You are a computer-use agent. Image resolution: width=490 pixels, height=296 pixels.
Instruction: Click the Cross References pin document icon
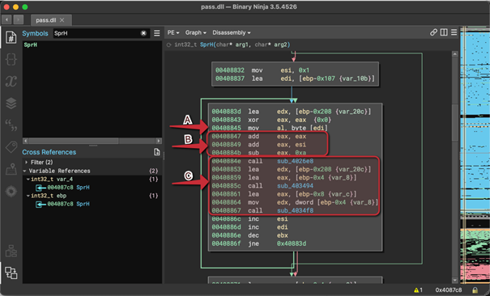coord(157,152)
